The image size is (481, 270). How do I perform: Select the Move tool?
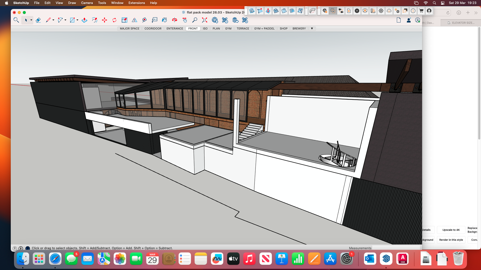coord(104,20)
